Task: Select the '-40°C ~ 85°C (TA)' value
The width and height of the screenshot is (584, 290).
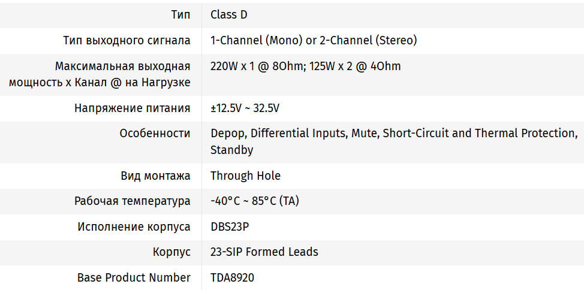Action: pyautogui.click(x=255, y=201)
